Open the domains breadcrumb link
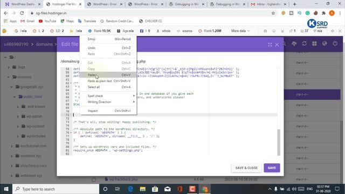 click(x=44, y=44)
